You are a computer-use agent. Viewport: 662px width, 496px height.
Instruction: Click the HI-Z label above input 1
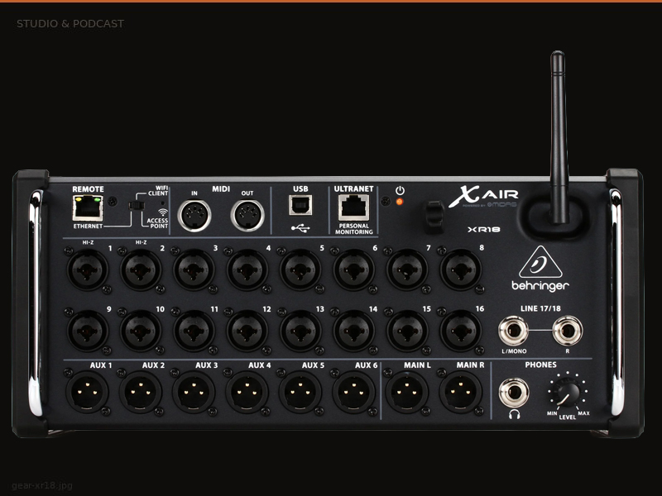(88, 242)
